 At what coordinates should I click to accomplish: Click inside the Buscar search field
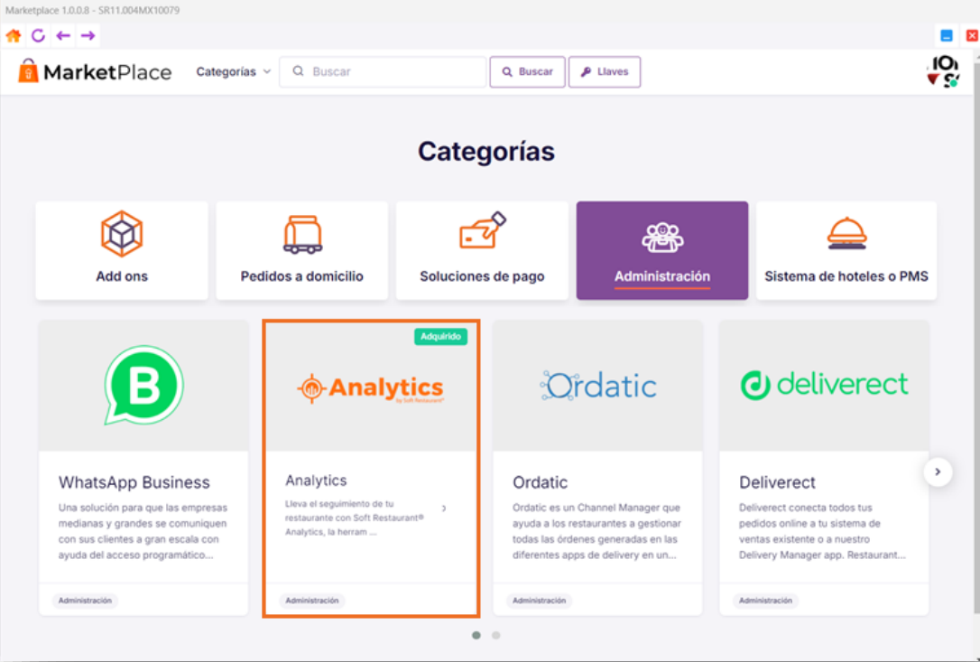pos(383,71)
